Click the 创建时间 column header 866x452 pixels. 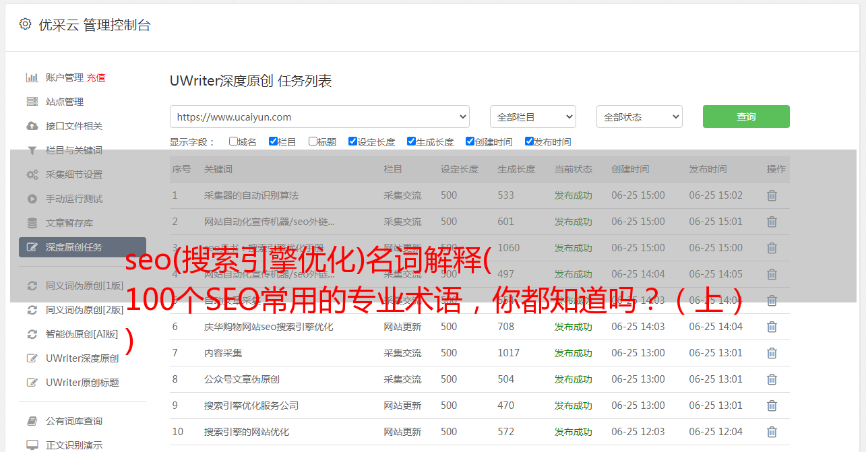[630, 169]
